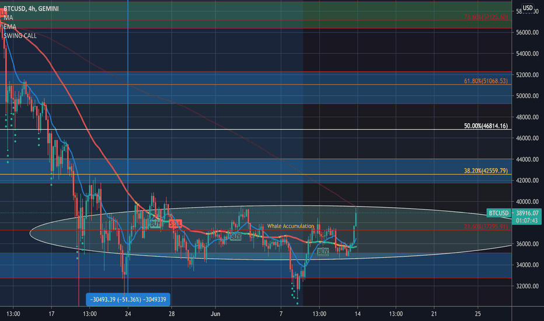Click the 24 date label on time axis
This screenshot has width=544, height=321.
[x=128, y=314]
